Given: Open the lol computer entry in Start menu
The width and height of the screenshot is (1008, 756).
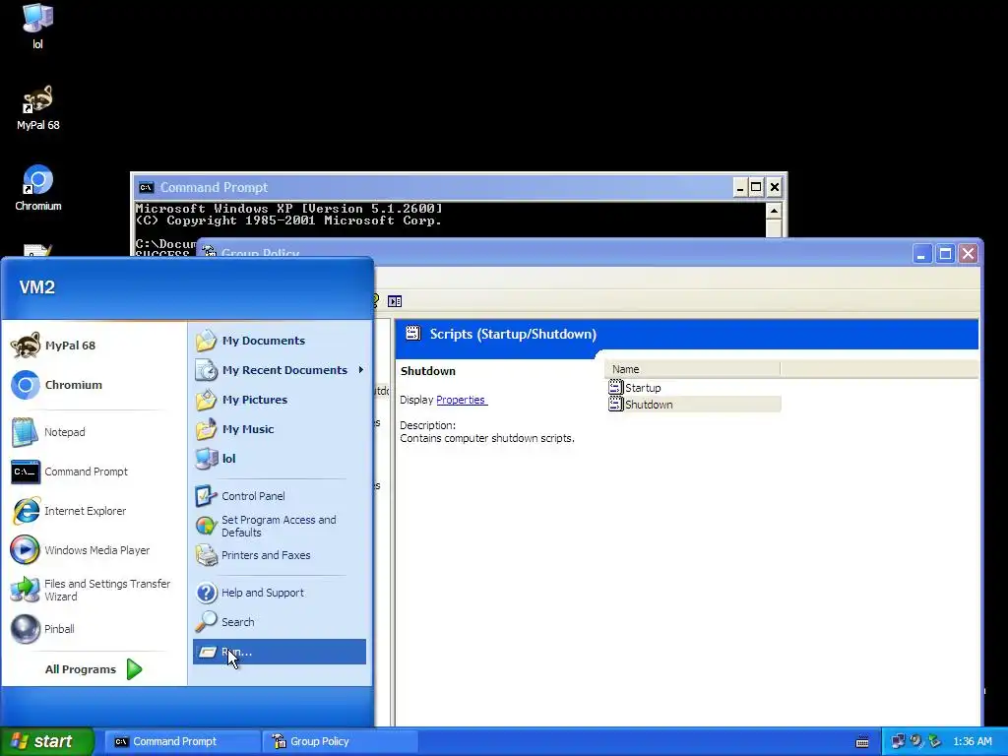Looking at the screenshot, I should [x=279, y=459].
